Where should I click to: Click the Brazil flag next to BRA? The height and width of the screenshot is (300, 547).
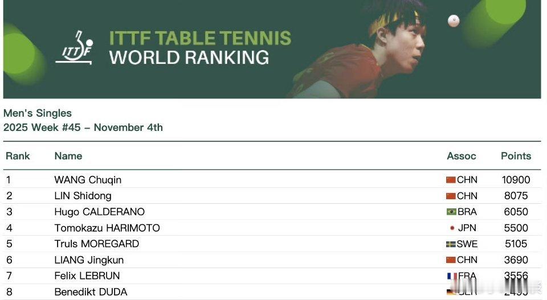click(x=451, y=212)
